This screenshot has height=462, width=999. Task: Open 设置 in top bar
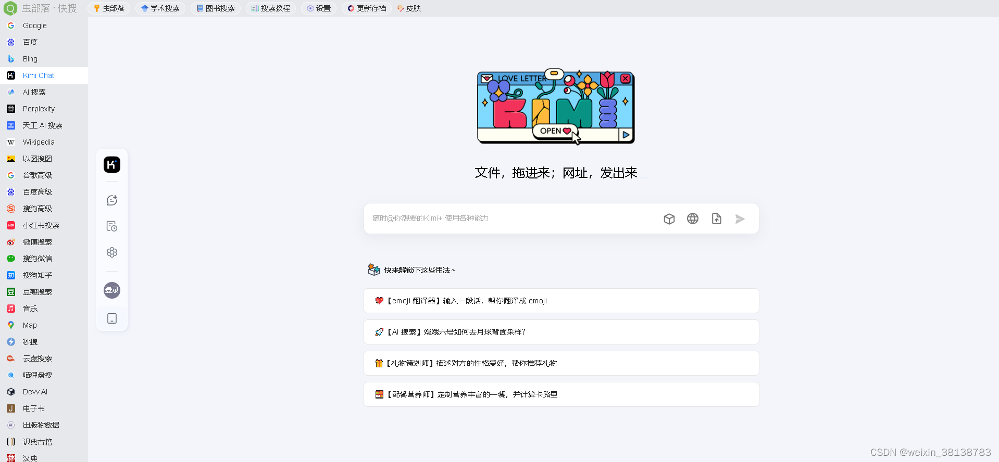pyautogui.click(x=319, y=8)
